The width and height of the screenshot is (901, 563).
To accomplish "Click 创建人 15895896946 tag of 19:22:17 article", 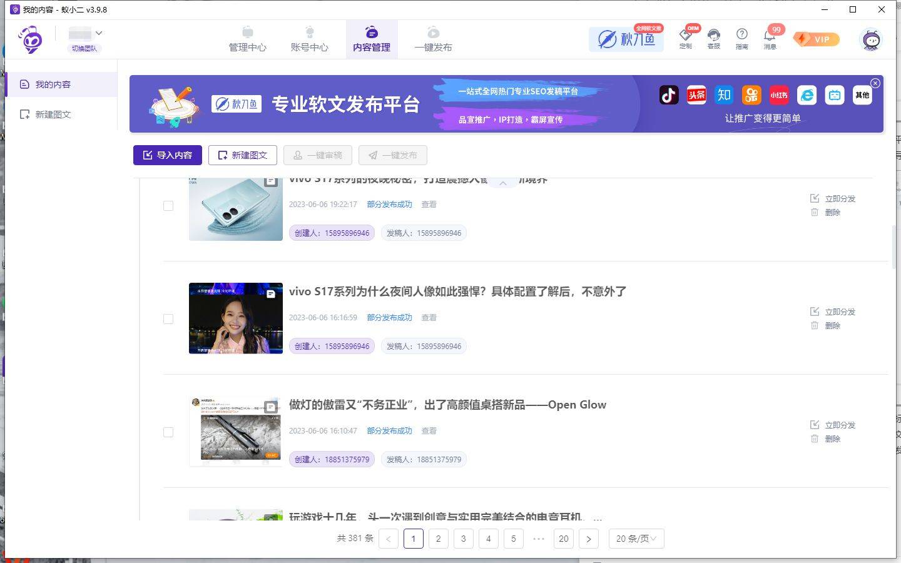I will pyautogui.click(x=332, y=233).
